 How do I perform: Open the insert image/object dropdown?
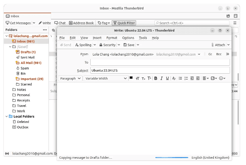click(214, 78)
